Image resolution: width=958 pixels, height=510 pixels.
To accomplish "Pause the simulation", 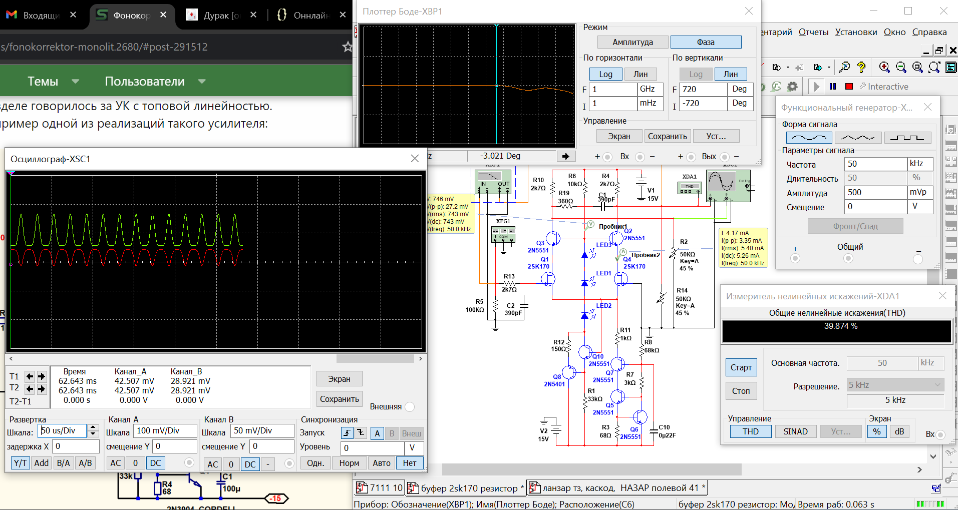I will click(x=833, y=87).
